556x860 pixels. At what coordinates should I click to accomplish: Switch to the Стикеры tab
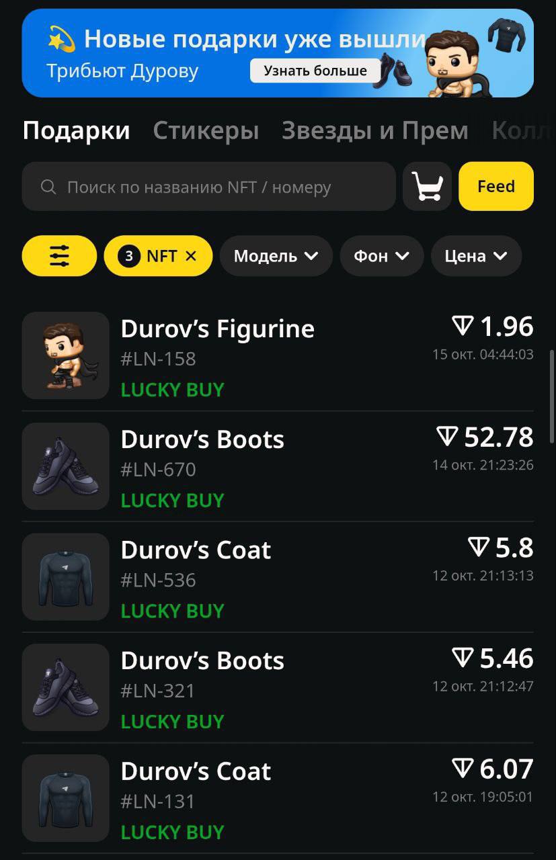tap(206, 130)
